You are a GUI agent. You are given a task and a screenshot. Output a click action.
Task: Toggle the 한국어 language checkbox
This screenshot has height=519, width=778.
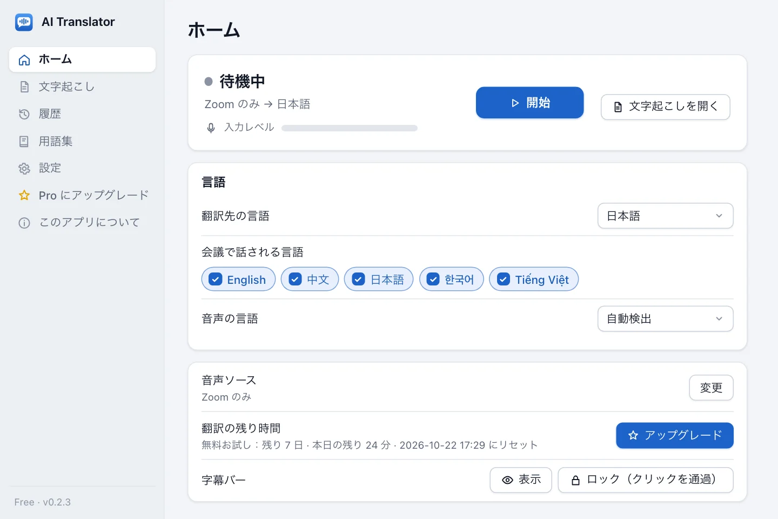tap(433, 280)
